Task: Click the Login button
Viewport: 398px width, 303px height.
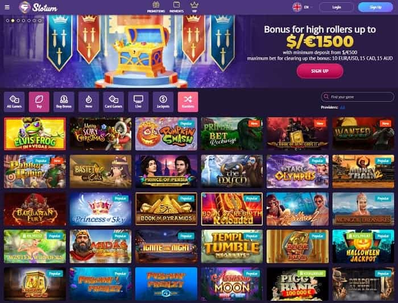Action: pos(337,7)
